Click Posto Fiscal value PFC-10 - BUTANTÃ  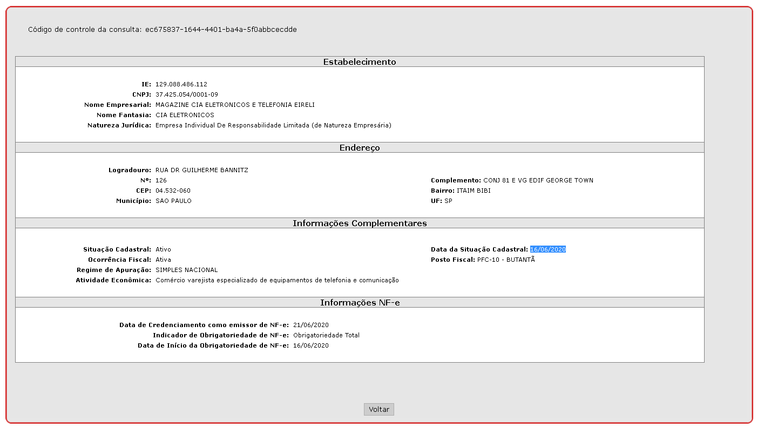tap(506, 260)
